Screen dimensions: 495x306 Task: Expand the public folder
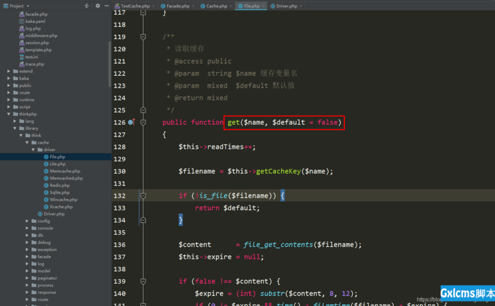(9, 86)
